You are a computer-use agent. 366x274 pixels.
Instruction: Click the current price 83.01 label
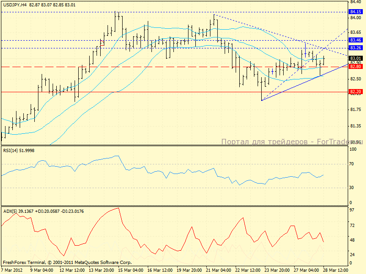point(356,58)
